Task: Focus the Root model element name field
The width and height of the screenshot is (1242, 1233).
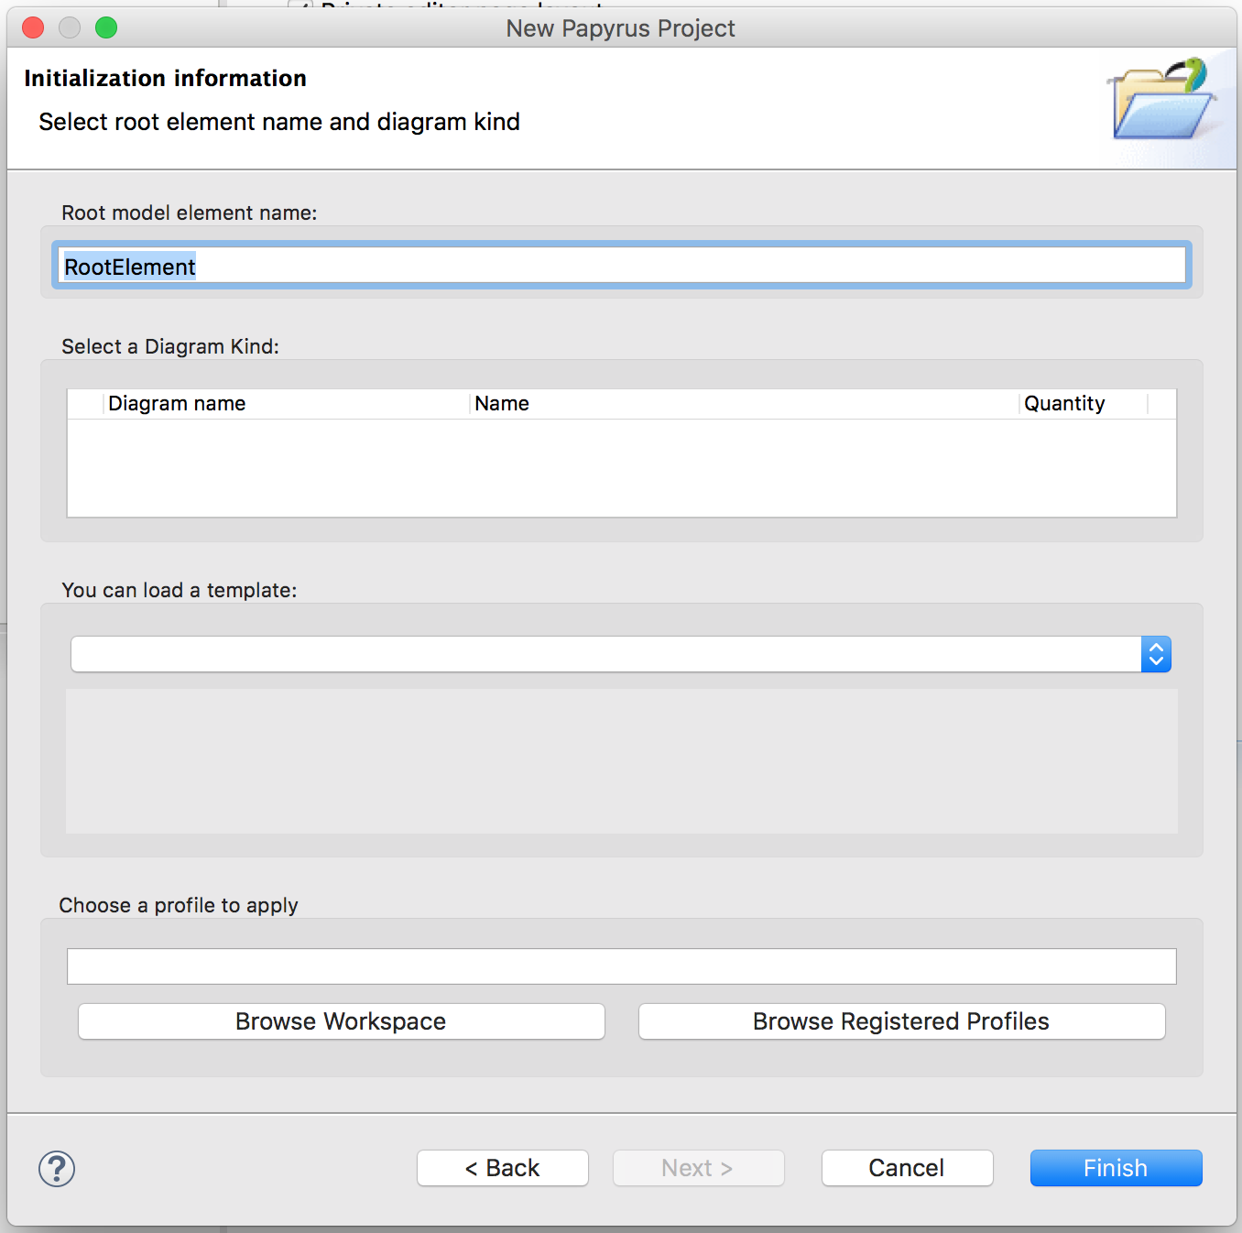Action: coord(621,267)
